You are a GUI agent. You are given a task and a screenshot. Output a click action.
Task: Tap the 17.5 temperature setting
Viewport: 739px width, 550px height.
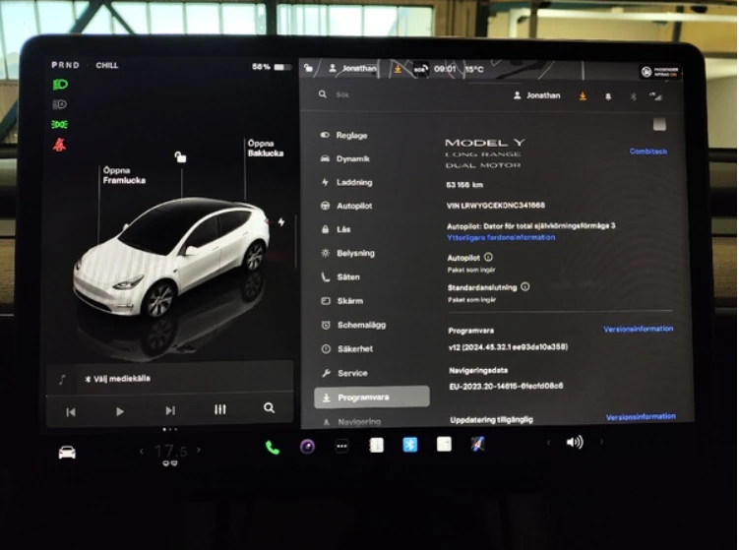pos(170,452)
